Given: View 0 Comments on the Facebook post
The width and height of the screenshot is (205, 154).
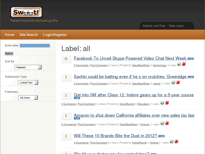Looking at the screenshot, I should 81,65.
